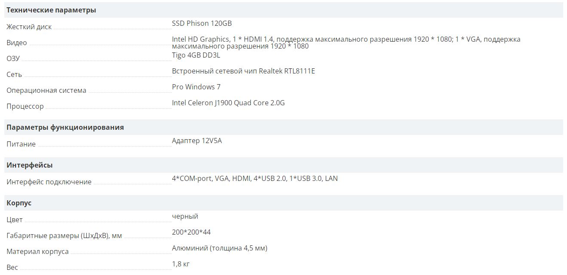Click the "ОЗУ" parameter label
The width and height of the screenshot is (567, 275).
(13, 58)
